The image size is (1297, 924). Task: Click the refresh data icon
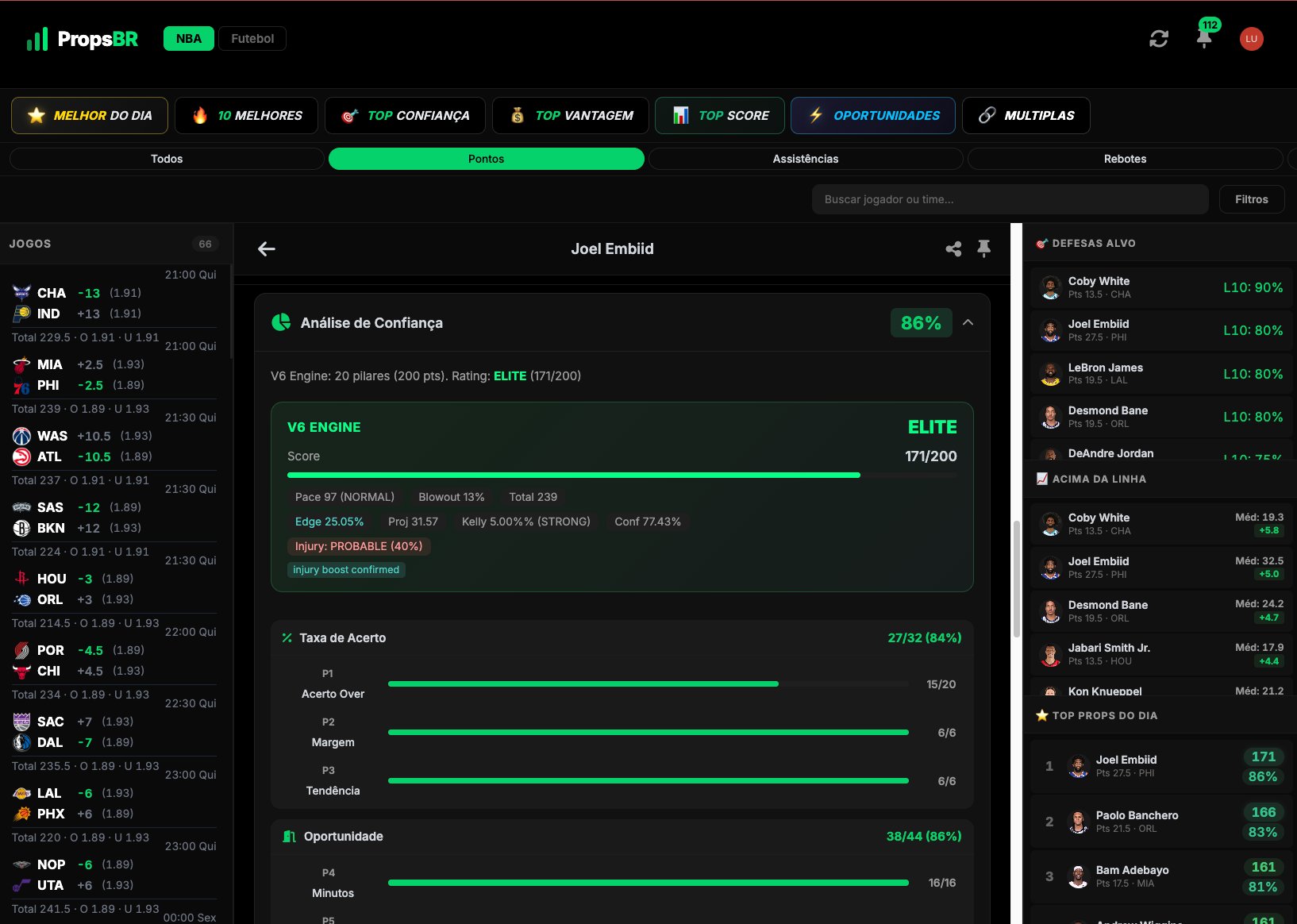1159,39
